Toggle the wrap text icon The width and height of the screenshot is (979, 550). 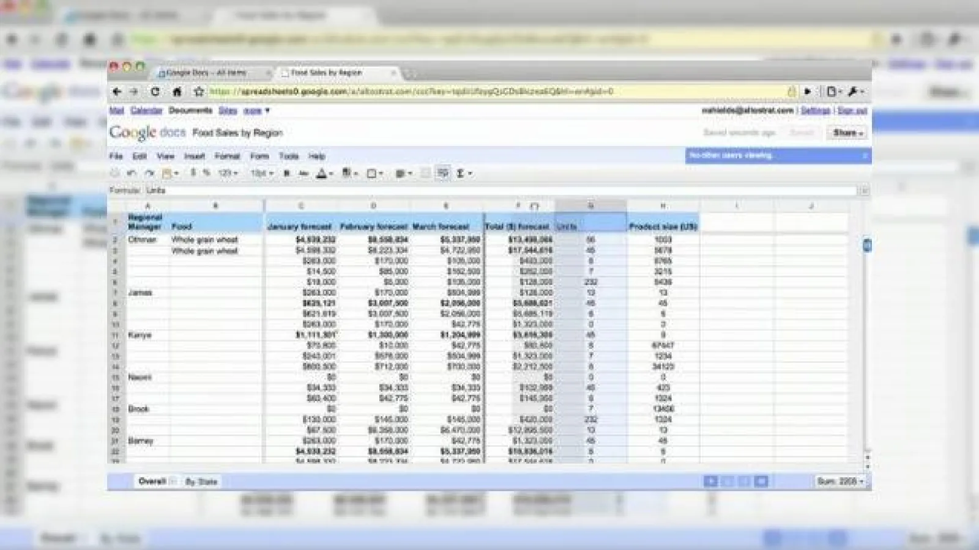(x=443, y=174)
